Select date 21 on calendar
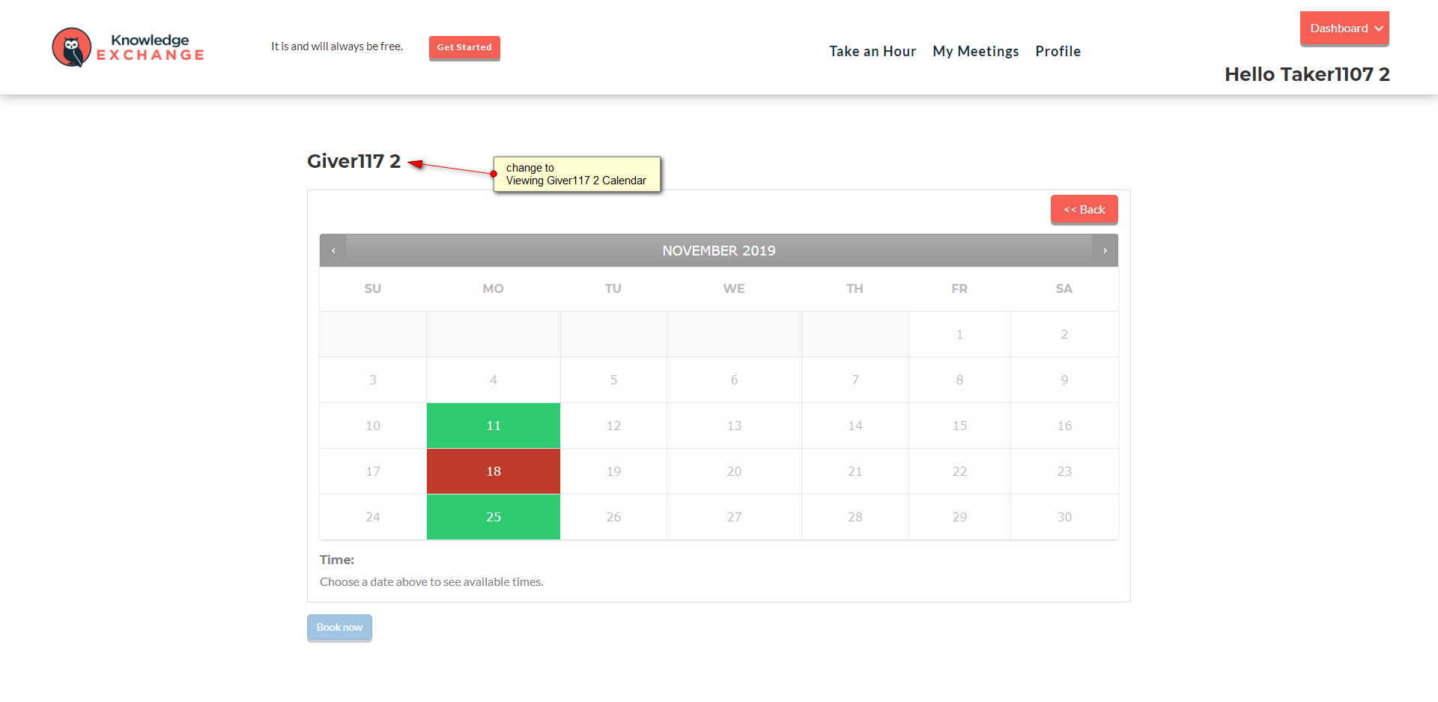The height and width of the screenshot is (702, 1438). point(855,471)
